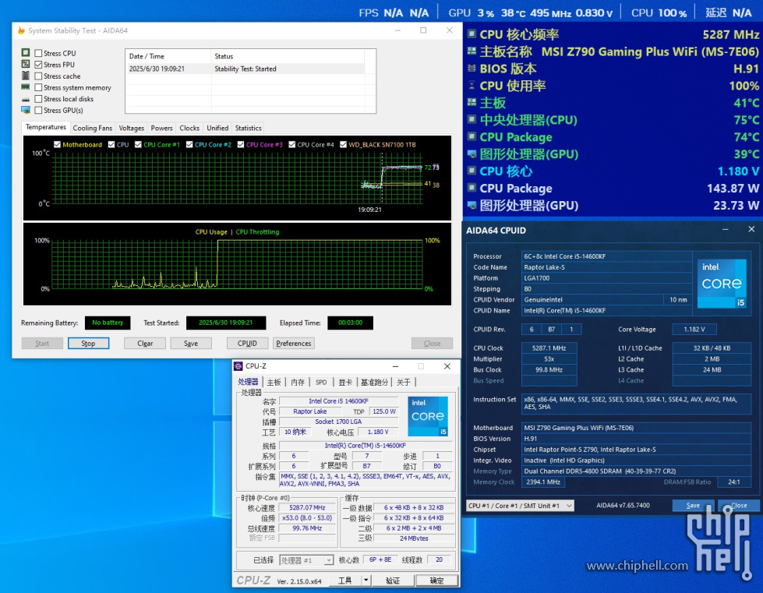Image resolution: width=763 pixels, height=593 pixels.
Task: Click the 验证 button in CPU-Z
Action: click(x=393, y=581)
